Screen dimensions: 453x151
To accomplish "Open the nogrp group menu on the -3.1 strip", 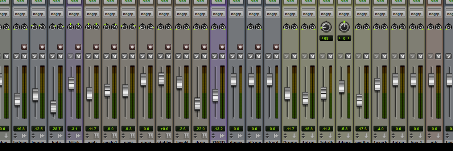I will point(74,14).
